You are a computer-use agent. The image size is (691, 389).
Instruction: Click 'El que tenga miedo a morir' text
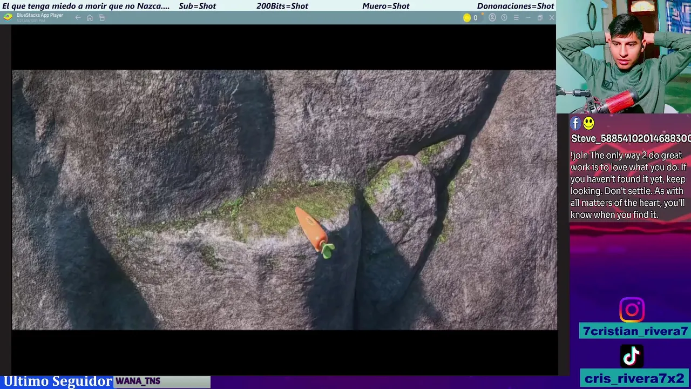(x=86, y=6)
